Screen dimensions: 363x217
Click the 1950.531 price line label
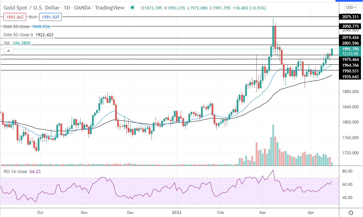coord(350,71)
